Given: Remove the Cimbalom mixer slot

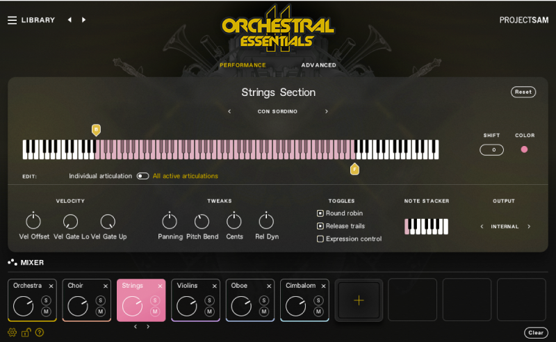Looking at the screenshot, I should pyautogui.click(x=323, y=286).
